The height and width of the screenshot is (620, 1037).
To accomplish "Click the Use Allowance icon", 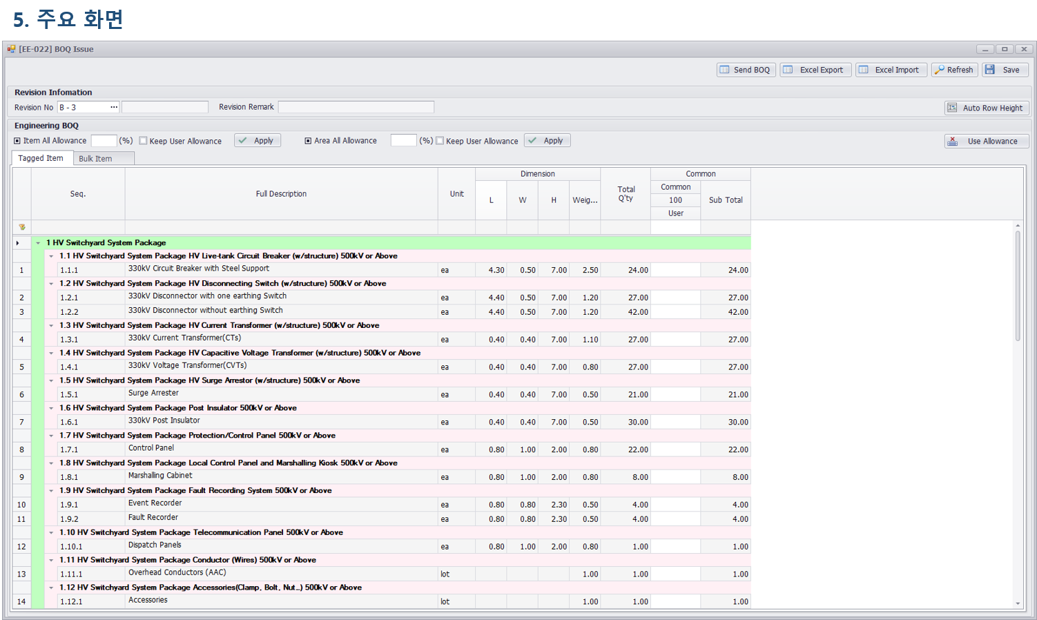I will [x=953, y=141].
